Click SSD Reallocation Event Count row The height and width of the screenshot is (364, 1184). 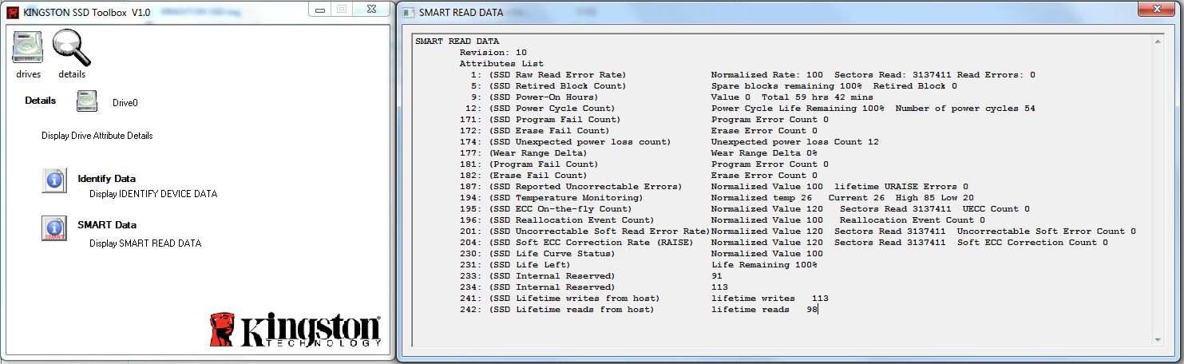coord(722,220)
